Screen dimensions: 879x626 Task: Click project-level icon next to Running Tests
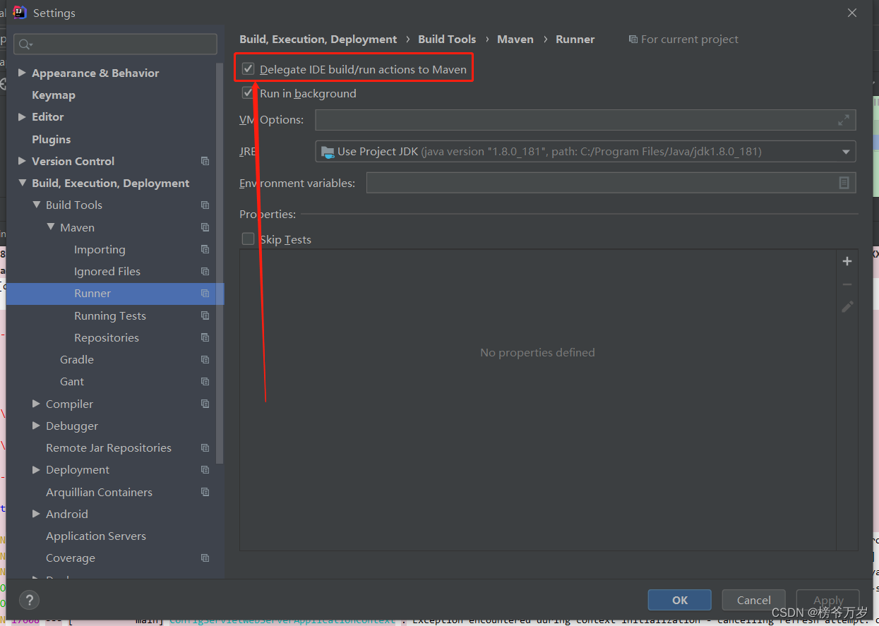(x=205, y=315)
